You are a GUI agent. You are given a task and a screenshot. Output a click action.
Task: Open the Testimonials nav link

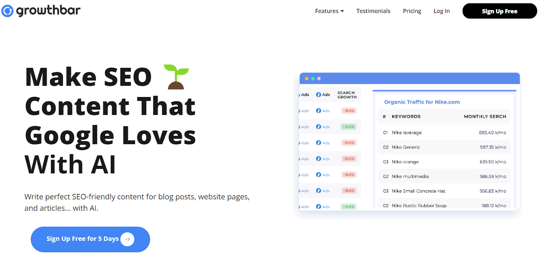click(373, 11)
